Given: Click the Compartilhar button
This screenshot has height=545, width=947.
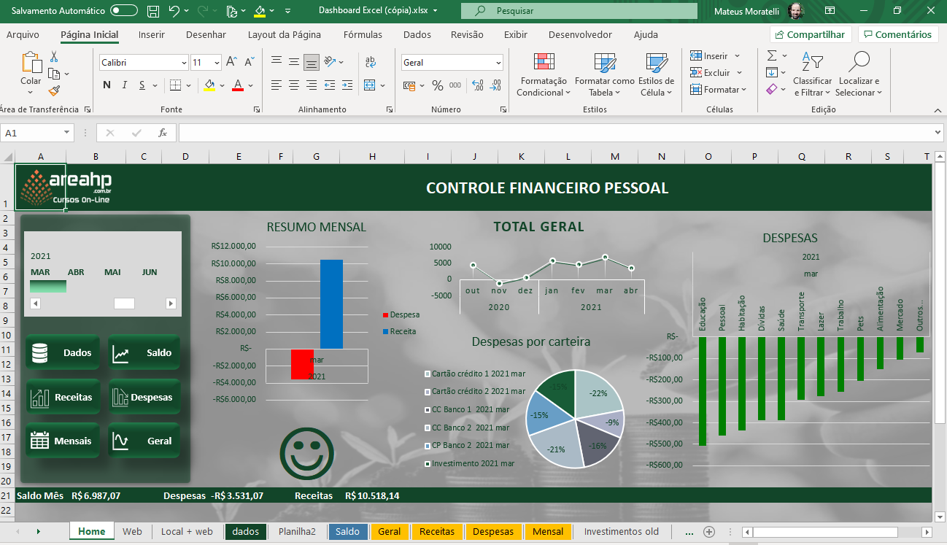Looking at the screenshot, I should 811,34.
